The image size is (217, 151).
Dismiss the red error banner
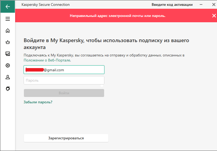coord(214,16)
